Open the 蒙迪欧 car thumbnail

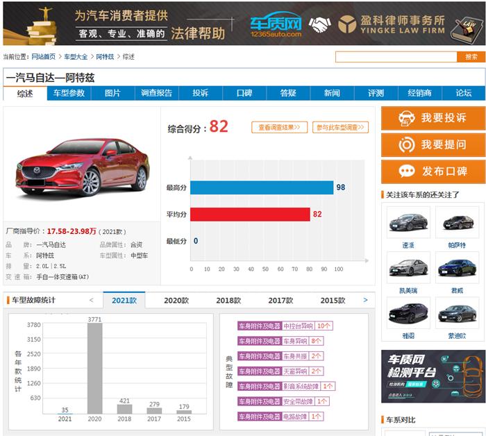coord(457,312)
